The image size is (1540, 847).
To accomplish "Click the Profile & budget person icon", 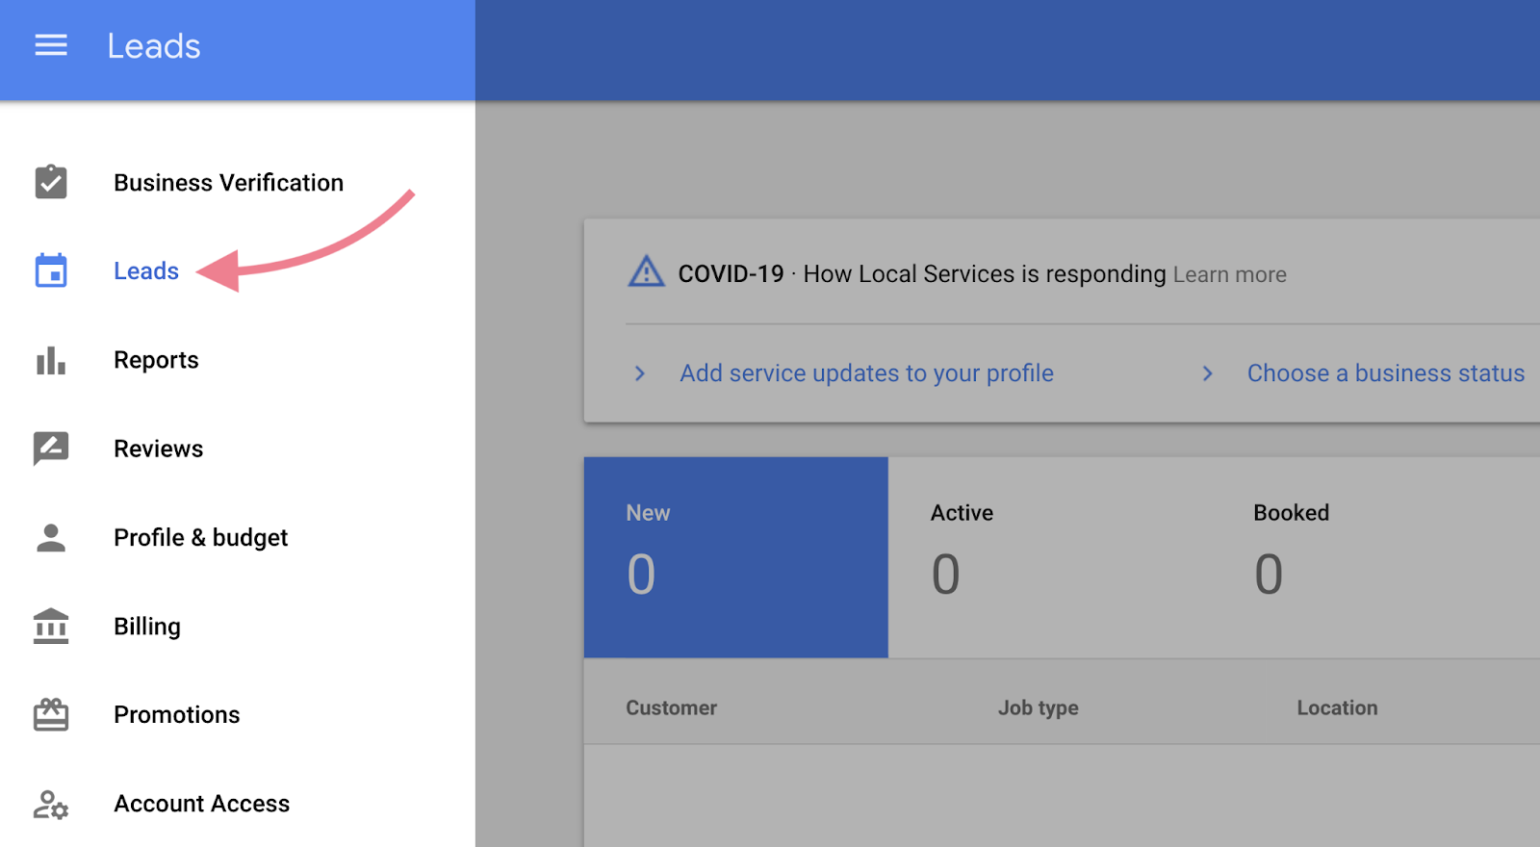I will [x=51, y=538].
